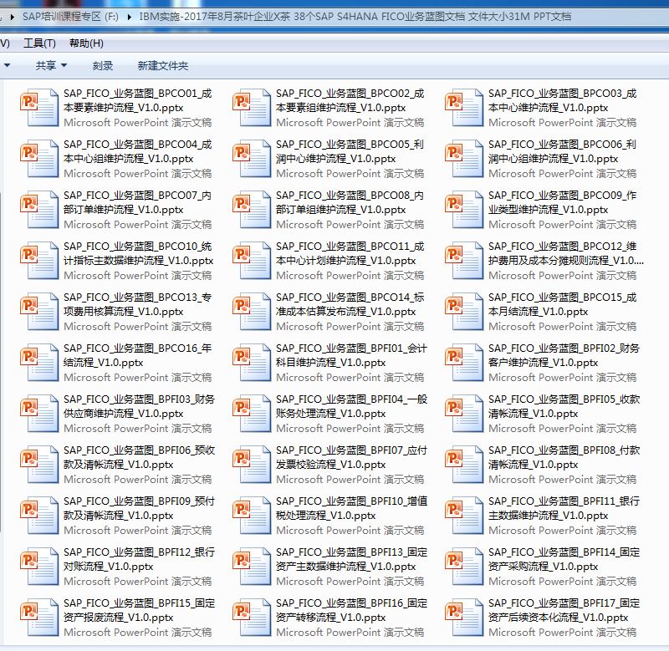Click BPFI06 预收款及清帐流程 icon
The height and width of the screenshot is (651, 669).
click(39, 465)
